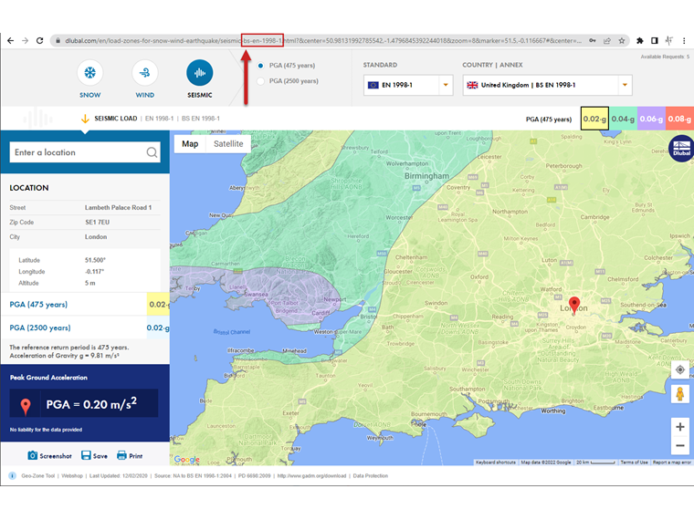
Task: Click Report a map error link
Action: (671, 463)
